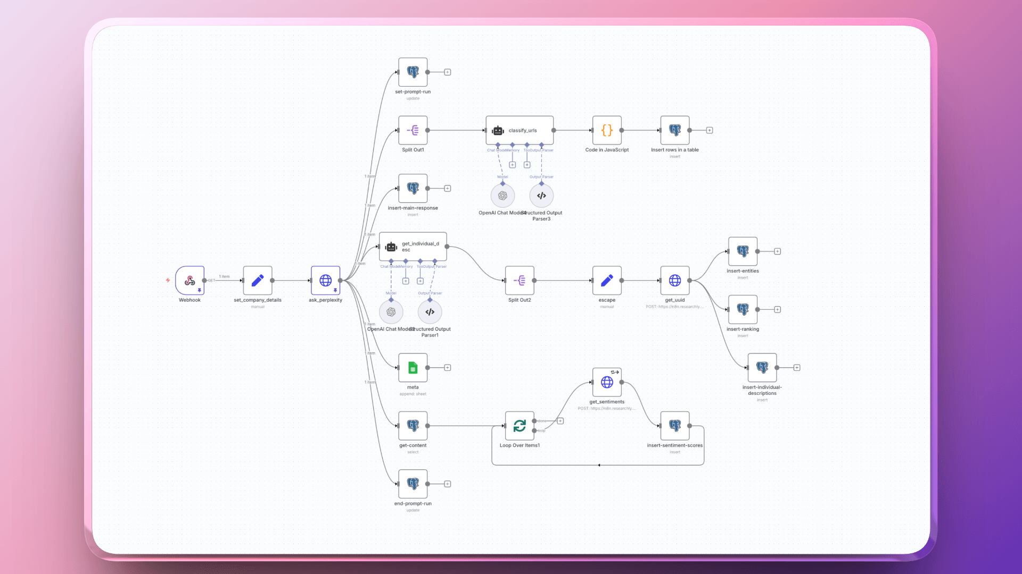Open the insert-entities Postgres node
The height and width of the screenshot is (574, 1022).
pyautogui.click(x=743, y=251)
